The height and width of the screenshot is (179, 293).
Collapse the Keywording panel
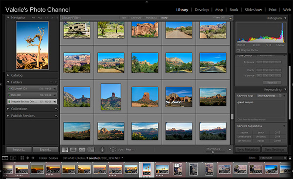click(285, 90)
